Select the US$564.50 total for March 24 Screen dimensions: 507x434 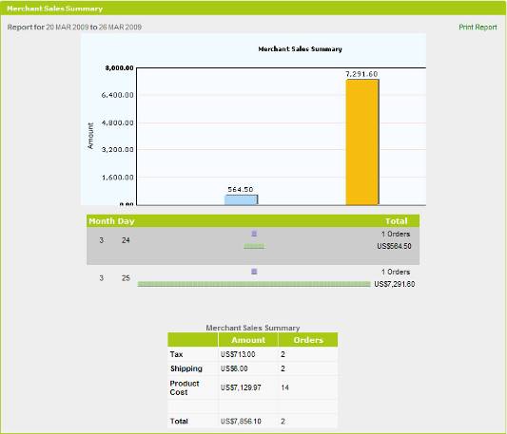click(394, 246)
